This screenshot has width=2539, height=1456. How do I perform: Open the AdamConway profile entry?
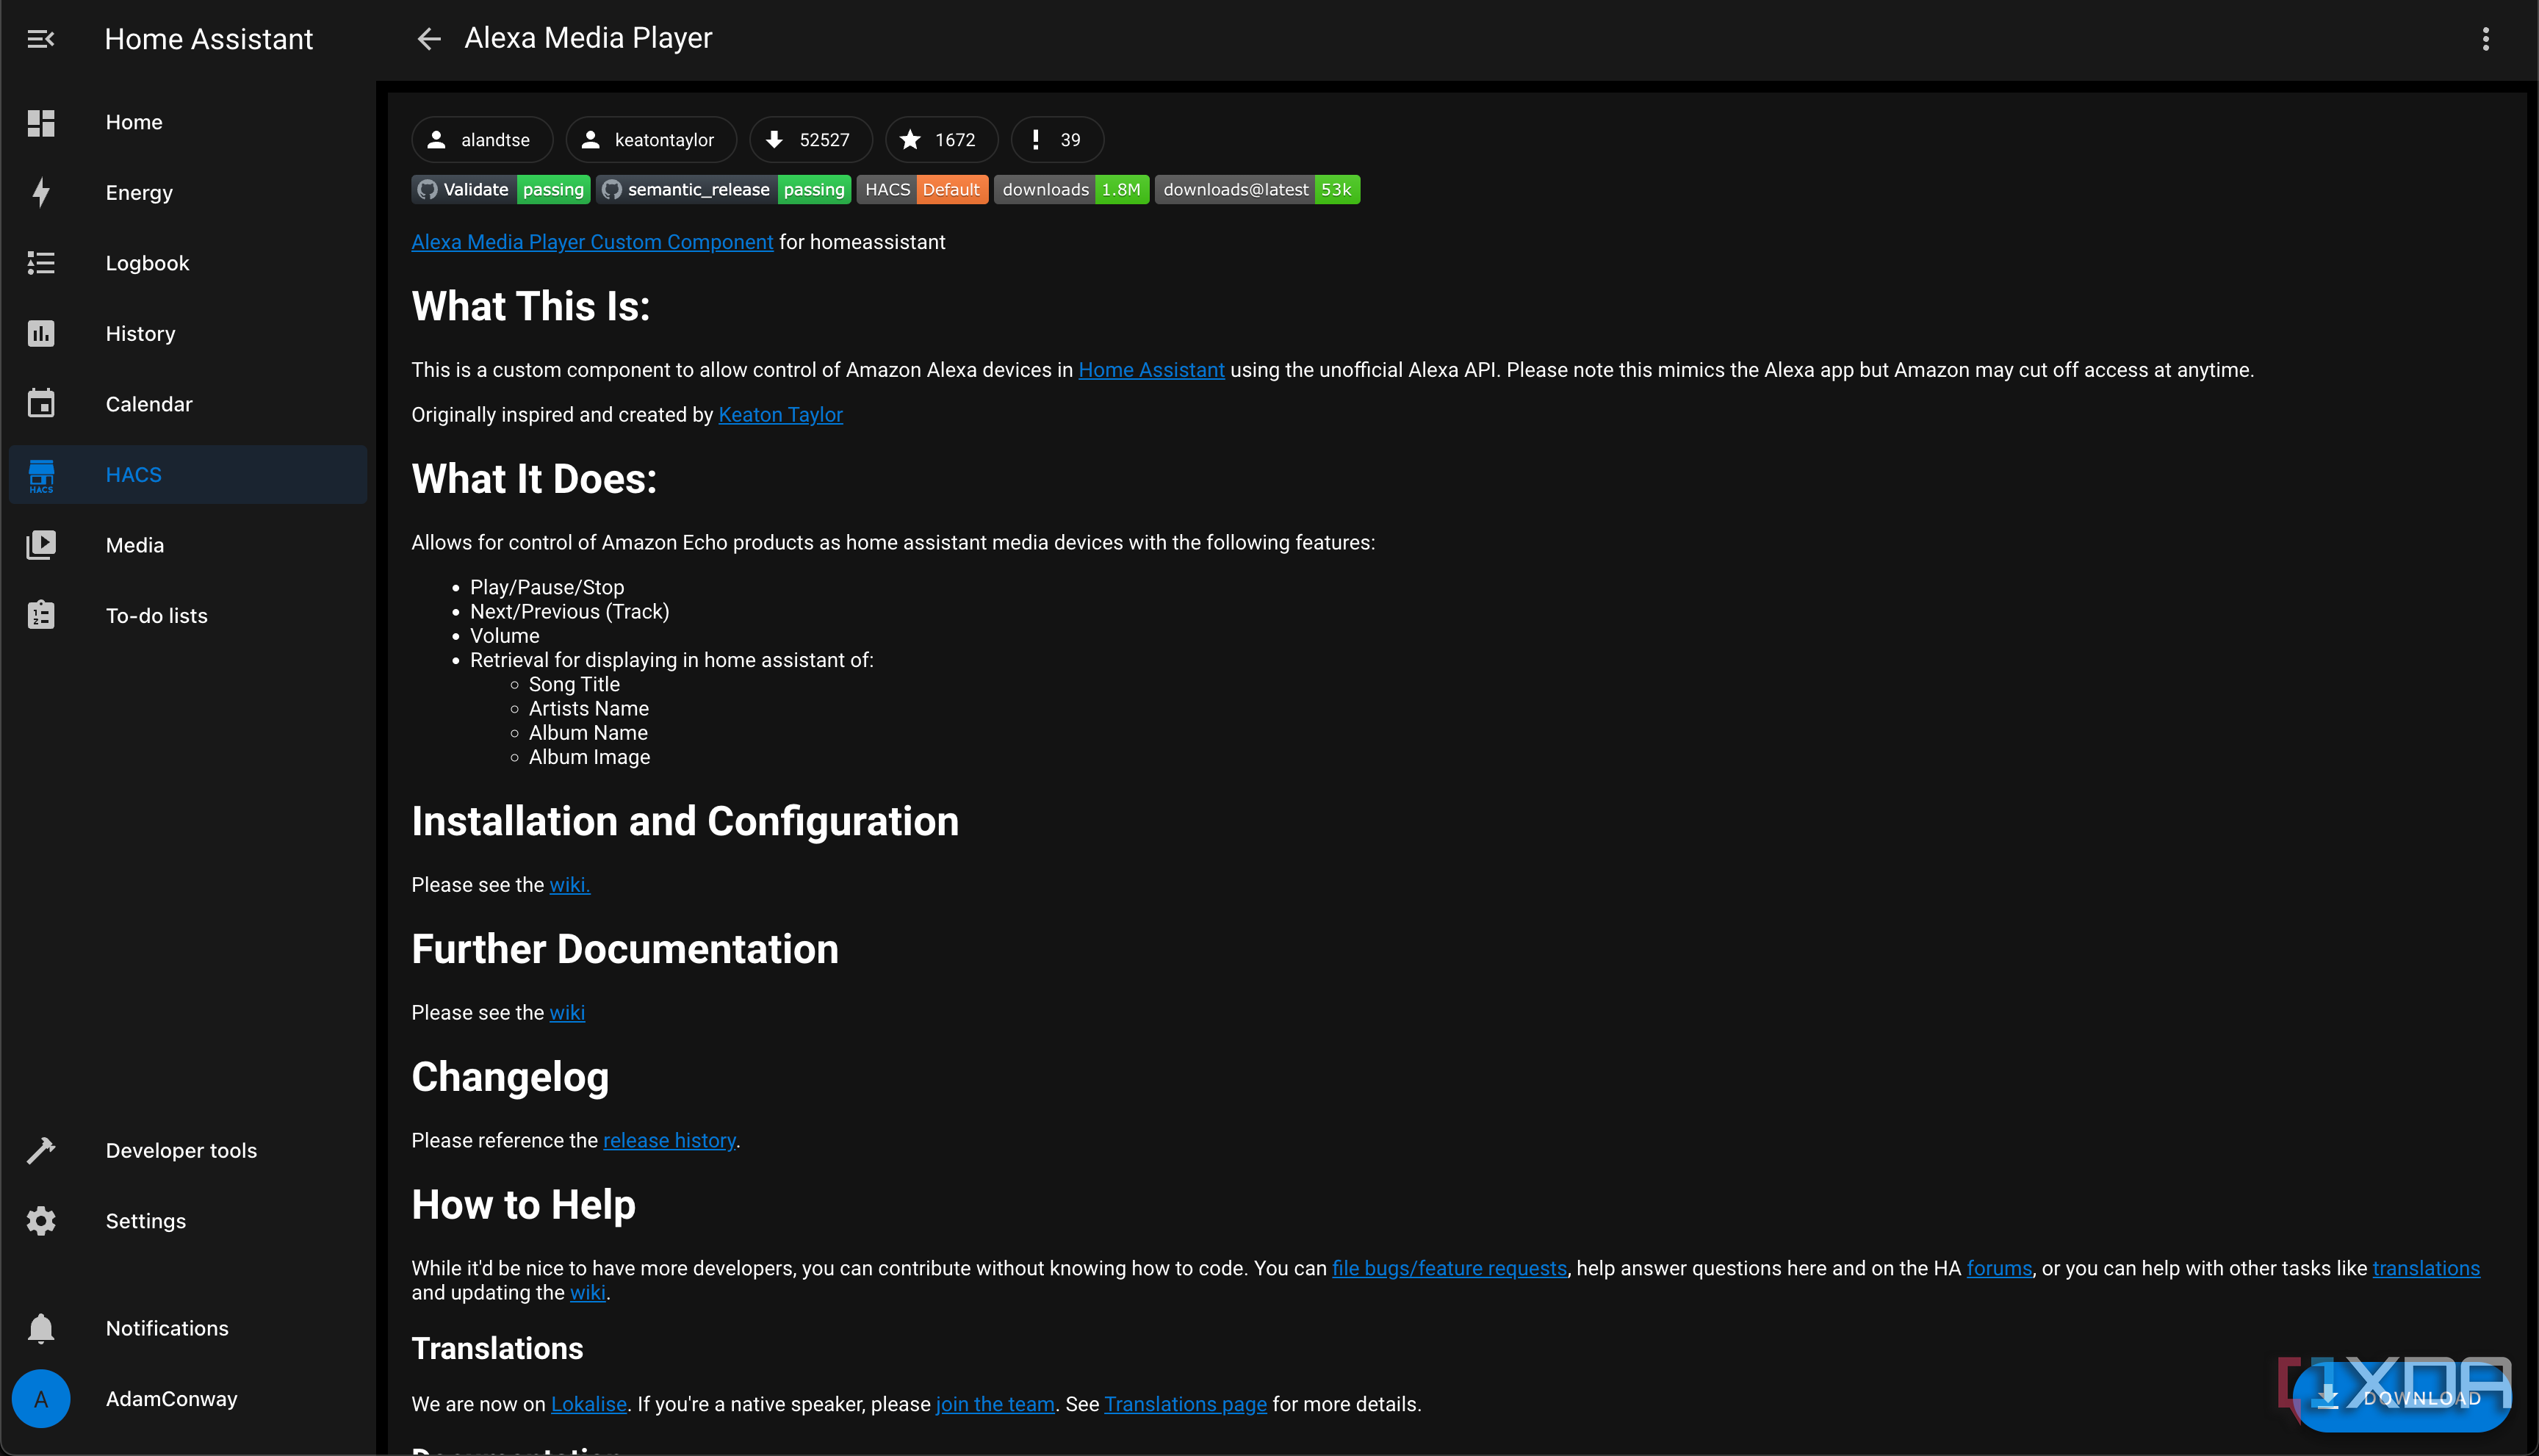[x=188, y=1399]
